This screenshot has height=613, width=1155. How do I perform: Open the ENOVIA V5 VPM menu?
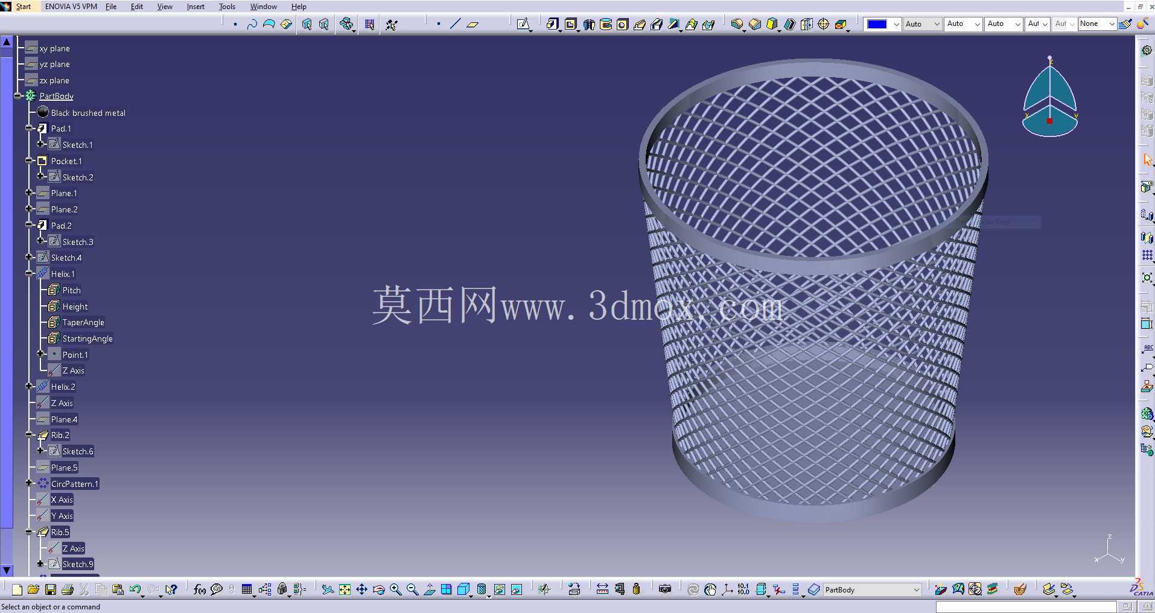coord(71,7)
